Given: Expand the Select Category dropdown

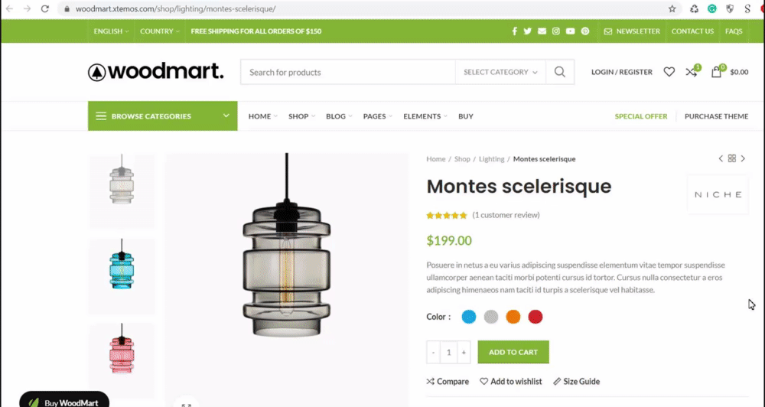Looking at the screenshot, I should tap(500, 72).
